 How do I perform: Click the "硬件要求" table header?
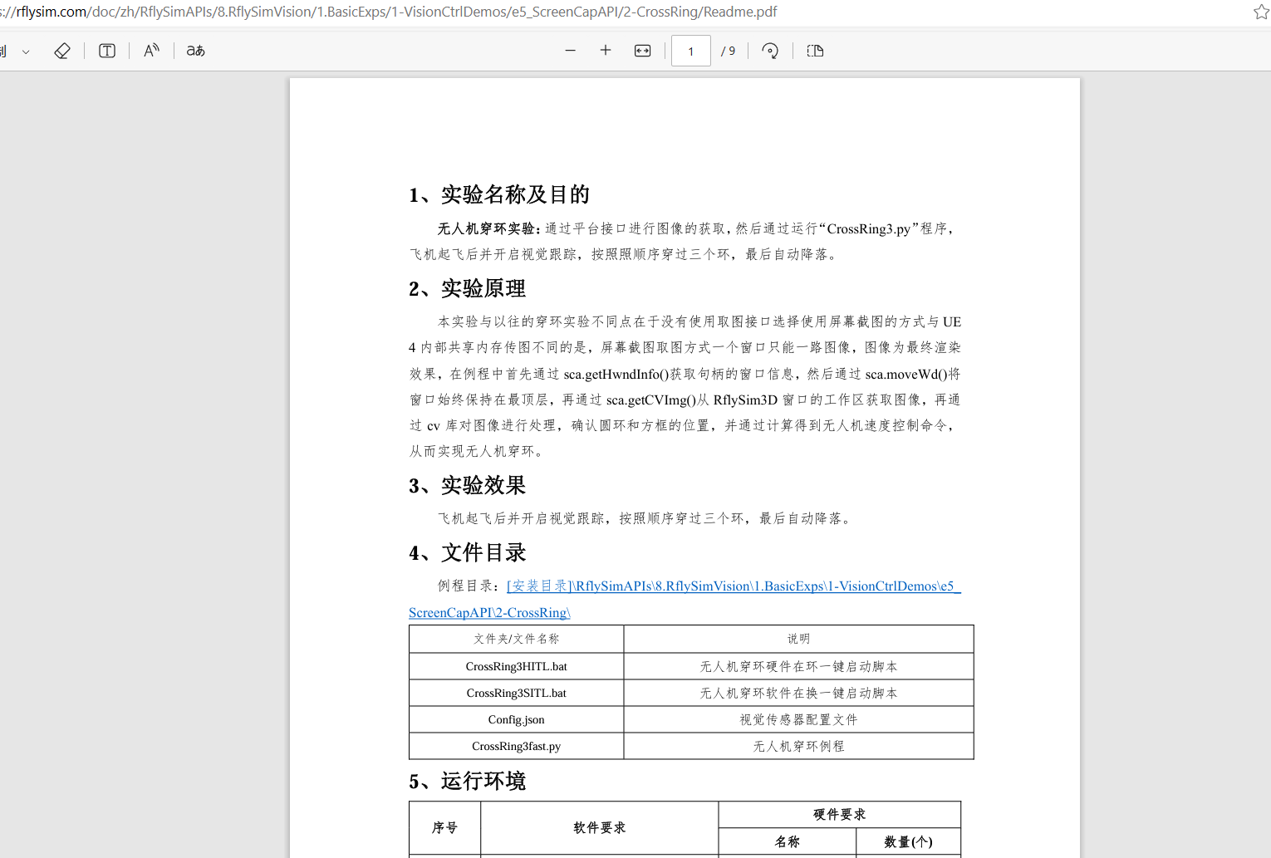(840, 815)
